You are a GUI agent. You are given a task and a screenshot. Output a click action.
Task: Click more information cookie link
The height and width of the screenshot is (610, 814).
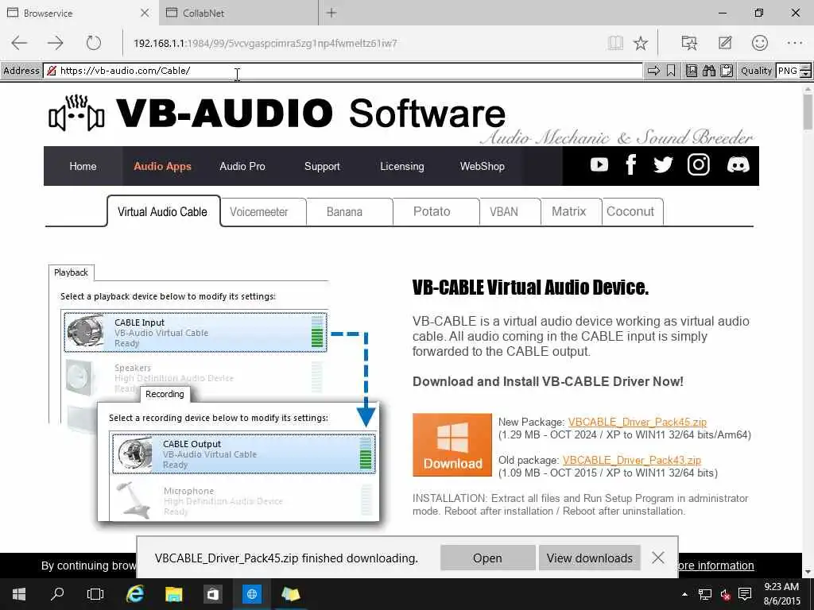tap(716, 566)
